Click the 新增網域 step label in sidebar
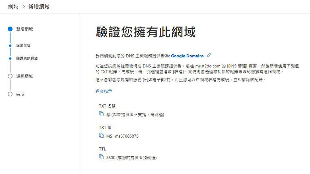The width and height of the screenshot is (310, 174). 24,29
